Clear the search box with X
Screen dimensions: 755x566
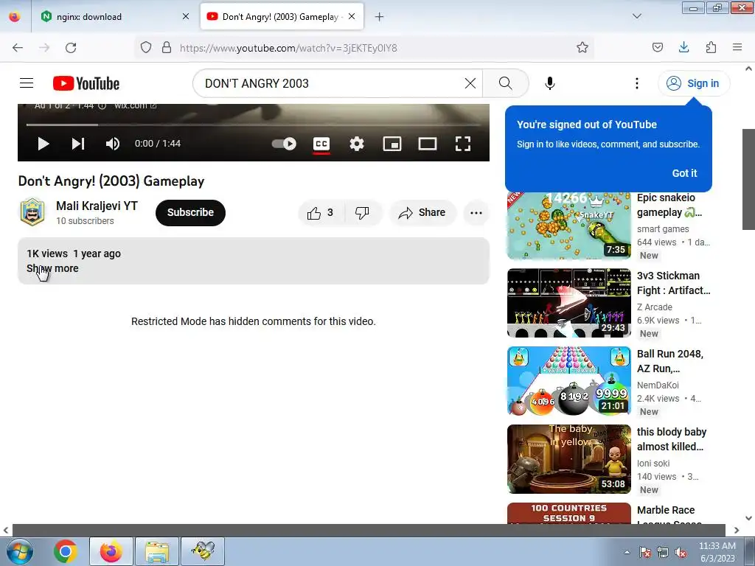point(470,83)
